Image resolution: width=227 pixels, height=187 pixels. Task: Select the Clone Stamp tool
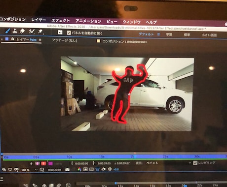tap(15, 31)
